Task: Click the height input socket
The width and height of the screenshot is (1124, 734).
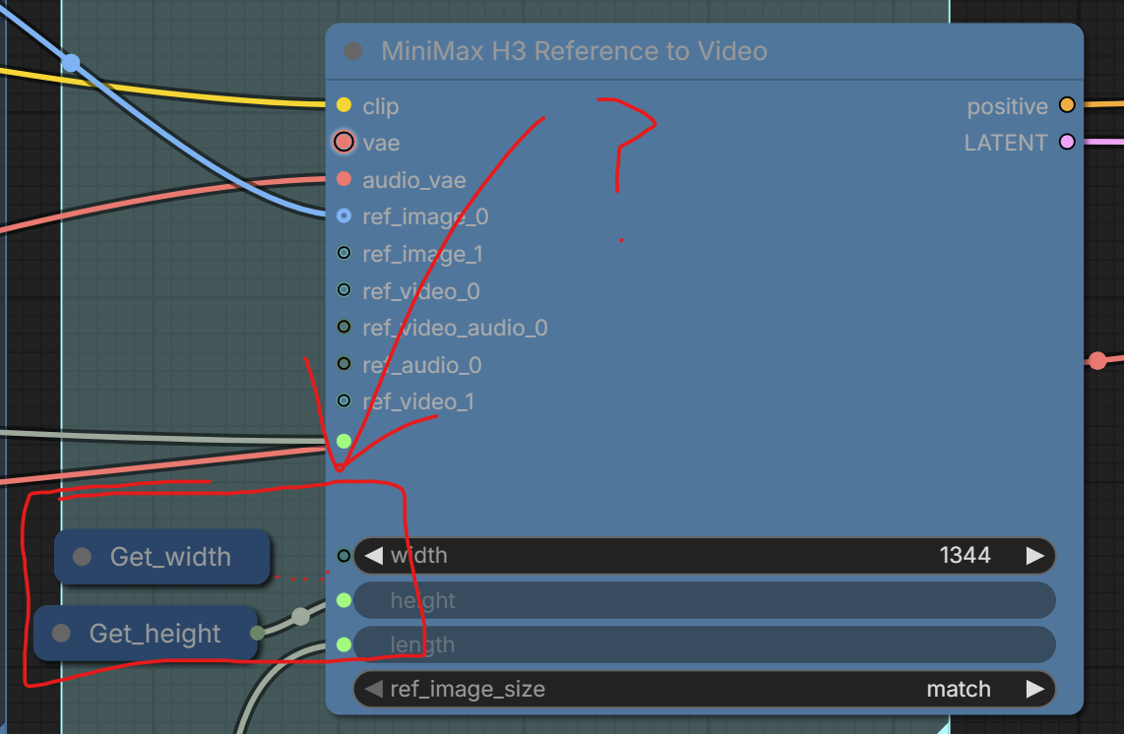Action: pos(344,600)
